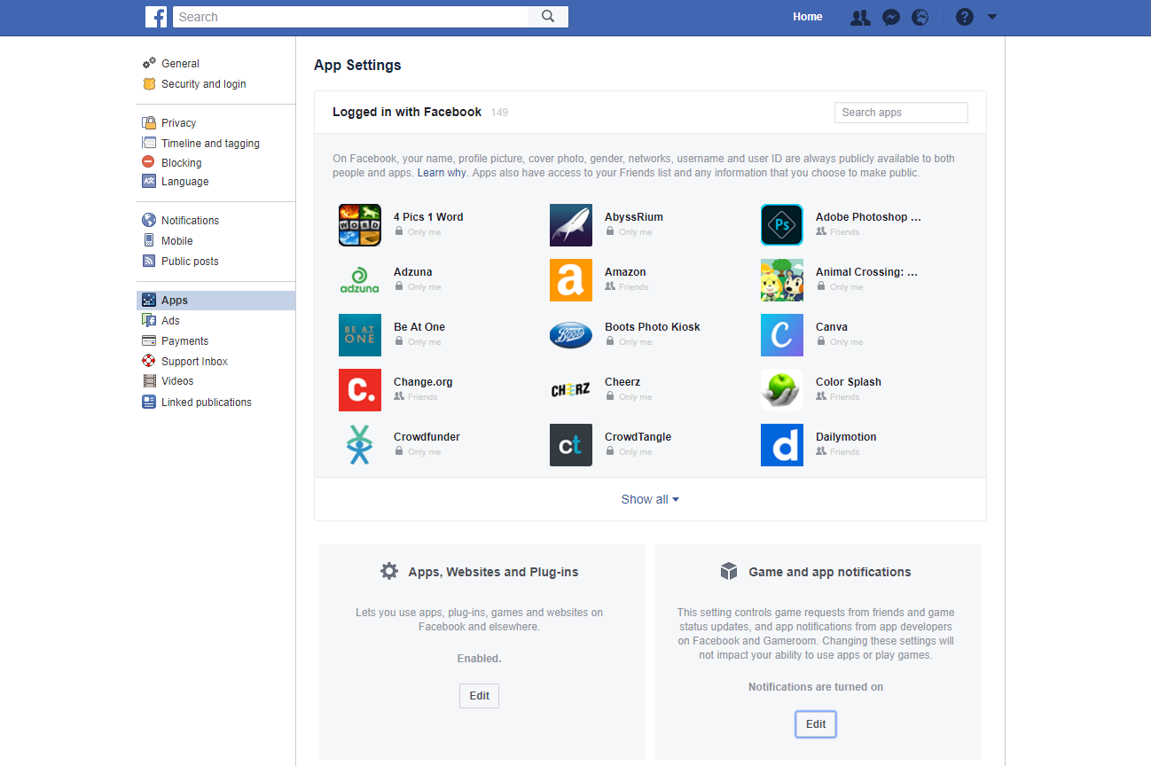Click the Be At One app icon
Viewport: 1151px width, 766px height.
point(360,335)
